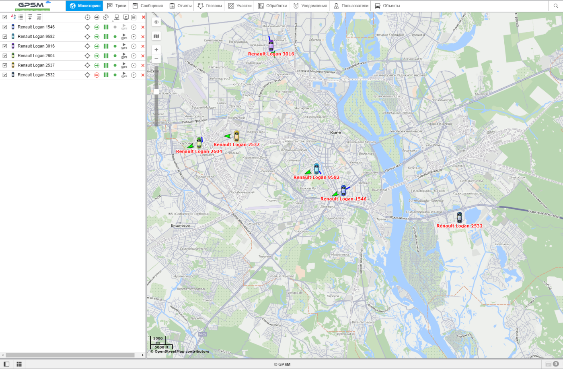Click green status dot for Renault Logan 3016

coord(115,46)
